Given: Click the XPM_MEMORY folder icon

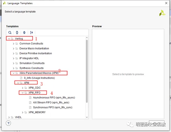Looking at the screenshot, I should coord(26,112).
